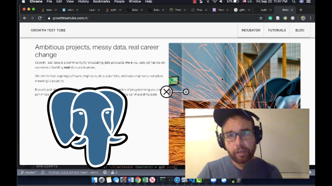Viewport: 332px width, 186px height.
Task: Click the Wi-Fi status icon
Action: (215, 2)
